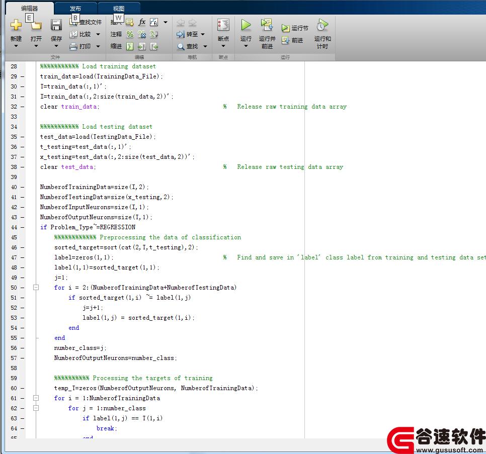Apply smart indent icon

[x=130, y=46]
